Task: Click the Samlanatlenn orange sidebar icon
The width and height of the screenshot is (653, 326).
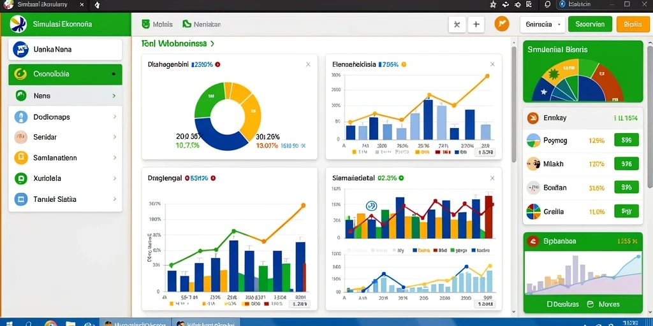Action: tap(21, 158)
